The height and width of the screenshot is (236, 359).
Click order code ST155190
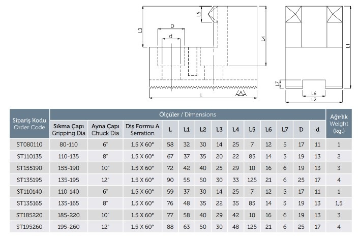click(x=29, y=168)
